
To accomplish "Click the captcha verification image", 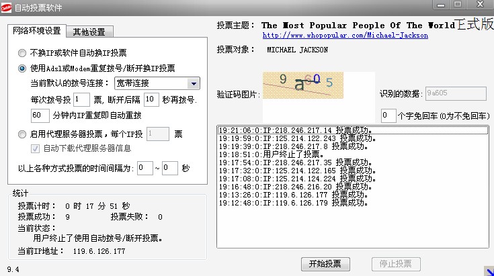I will pyautogui.click(x=302, y=85).
